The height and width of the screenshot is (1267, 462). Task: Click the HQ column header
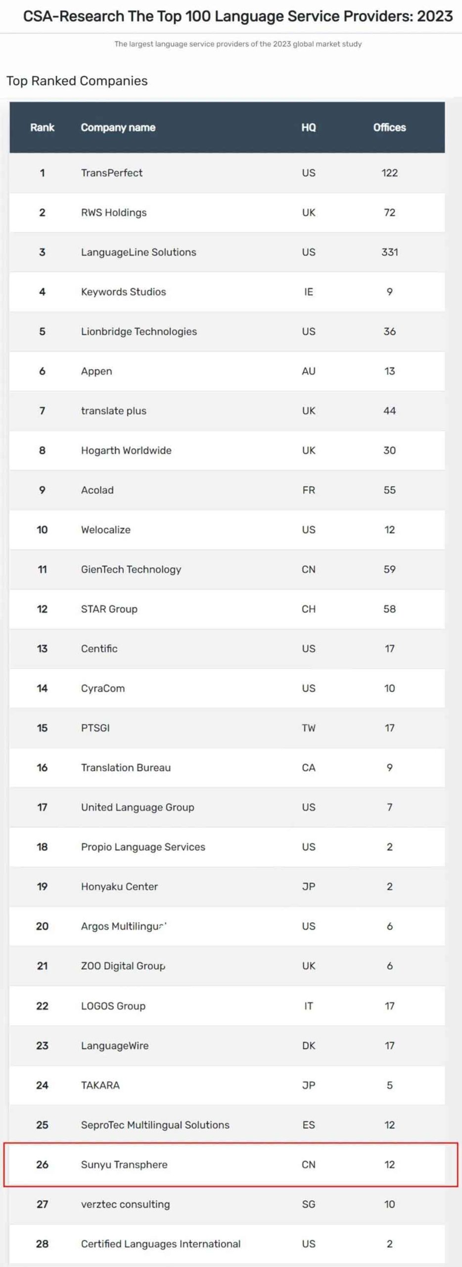[308, 128]
